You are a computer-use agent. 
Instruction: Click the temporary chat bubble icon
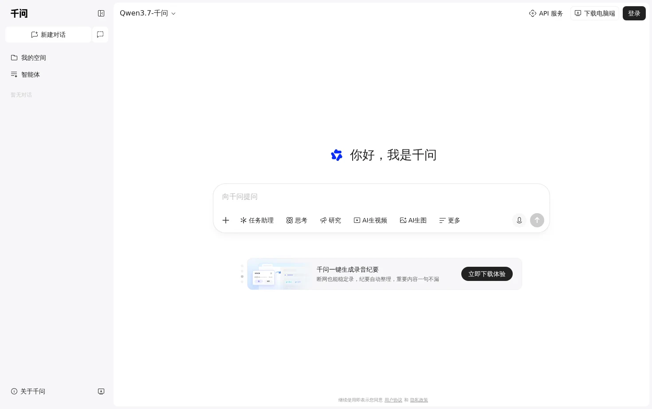(100, 35)
